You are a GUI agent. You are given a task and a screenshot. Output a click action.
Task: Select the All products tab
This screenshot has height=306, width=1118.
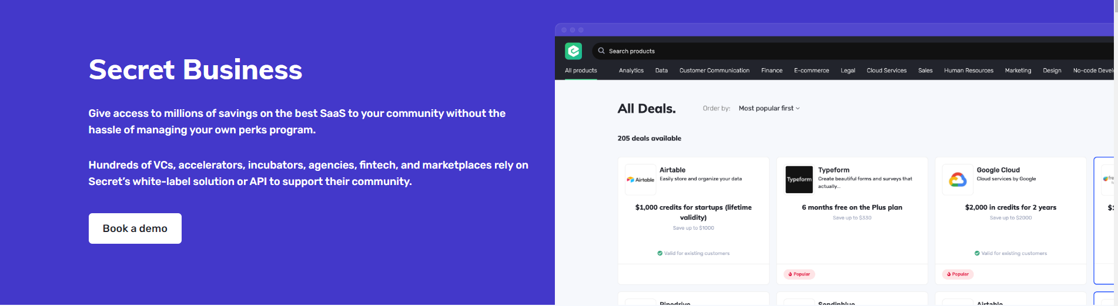pos(581,70)
